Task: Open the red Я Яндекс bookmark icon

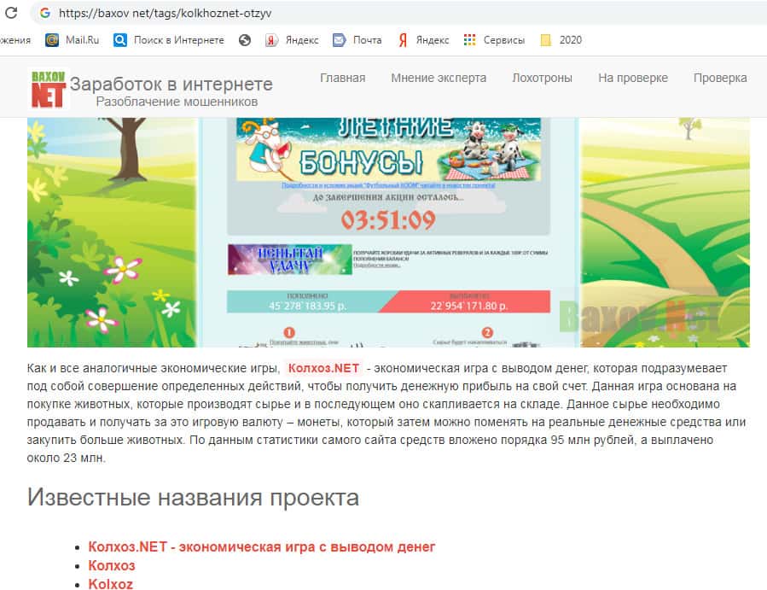Action: click(x=403, y=40)
